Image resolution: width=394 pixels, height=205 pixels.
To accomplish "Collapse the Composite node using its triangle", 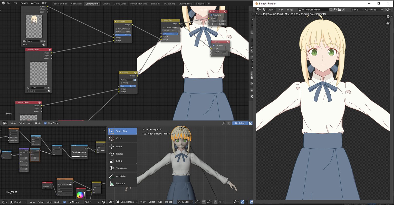I will [210, 12].
